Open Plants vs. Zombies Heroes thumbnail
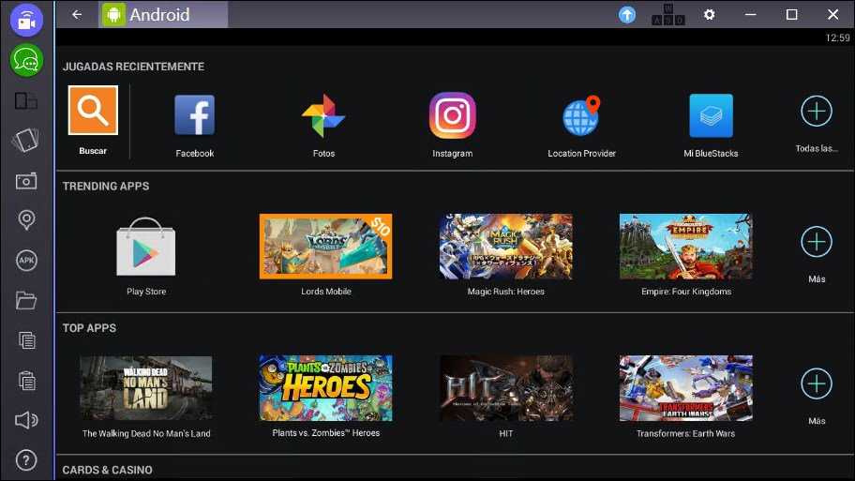The width and height of the screenshot is (855, 481). click(325, 388)
